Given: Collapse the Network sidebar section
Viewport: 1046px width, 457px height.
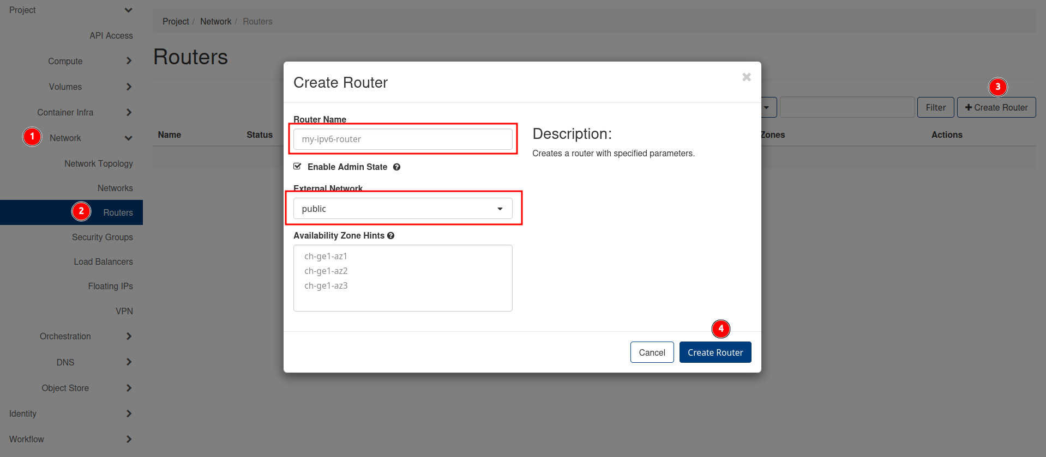Looking at the screenshot, I should click(128, 138).
